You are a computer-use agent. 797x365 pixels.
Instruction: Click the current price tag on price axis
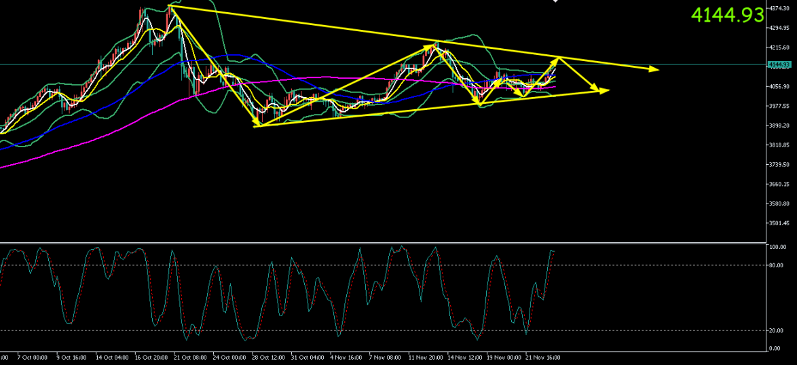coord(779,64)
